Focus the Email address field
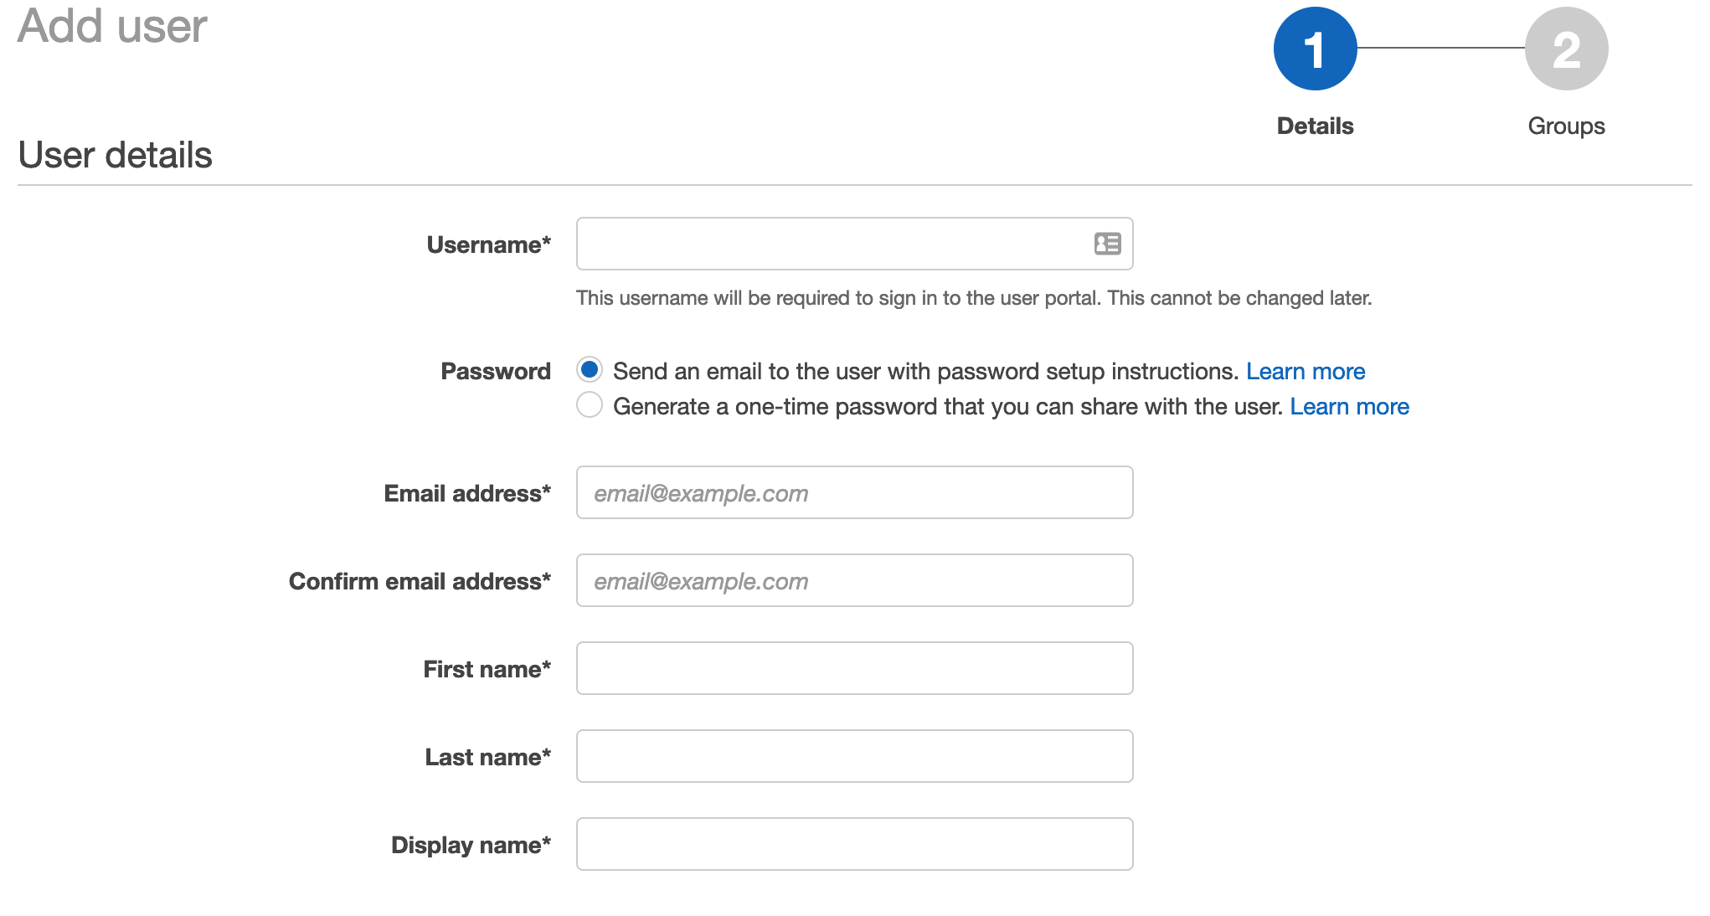The height and width of the screenshot is (916, 1710). point(854,492)
